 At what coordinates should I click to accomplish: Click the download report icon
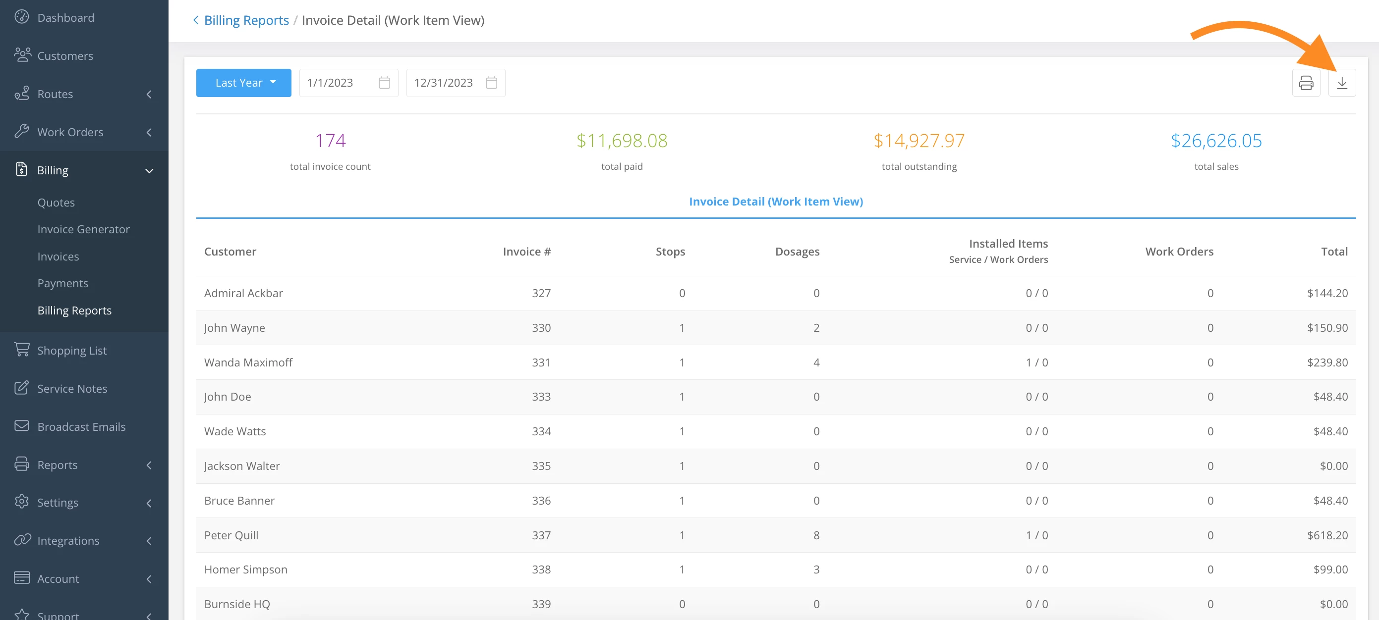coord(1341,83)
